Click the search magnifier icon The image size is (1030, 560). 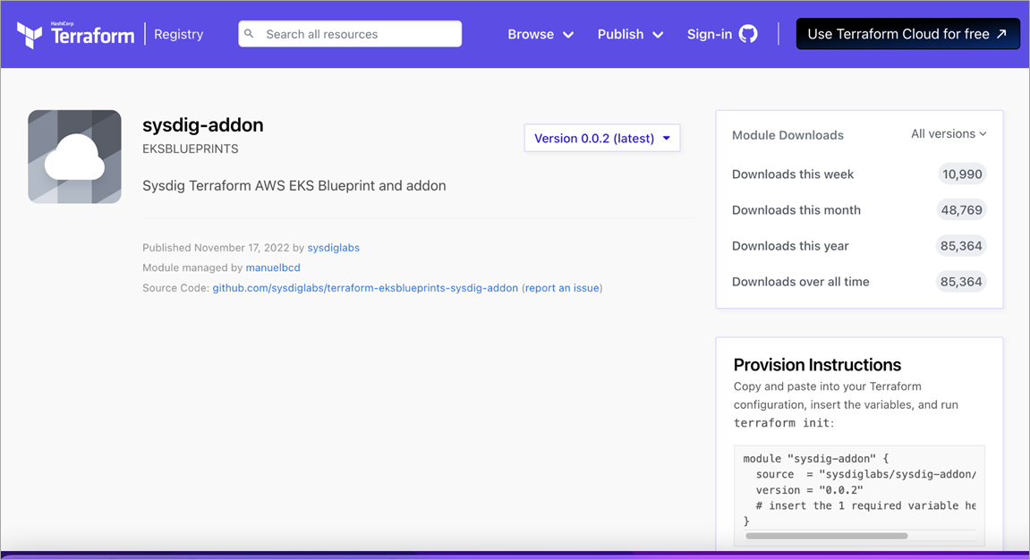249,33
